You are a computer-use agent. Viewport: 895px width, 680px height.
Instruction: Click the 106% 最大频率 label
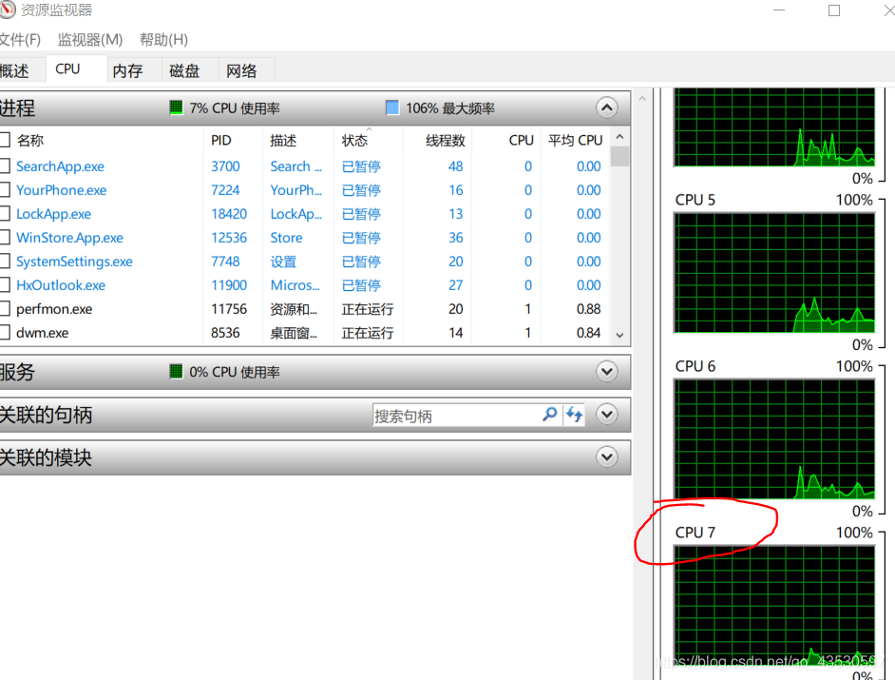click(450, 108)
